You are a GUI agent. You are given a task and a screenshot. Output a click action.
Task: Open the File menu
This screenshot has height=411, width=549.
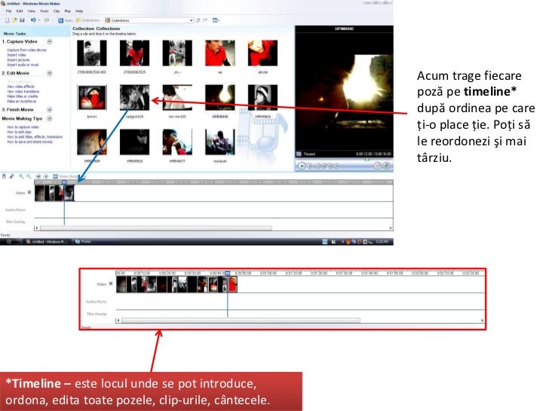[9, 11]
